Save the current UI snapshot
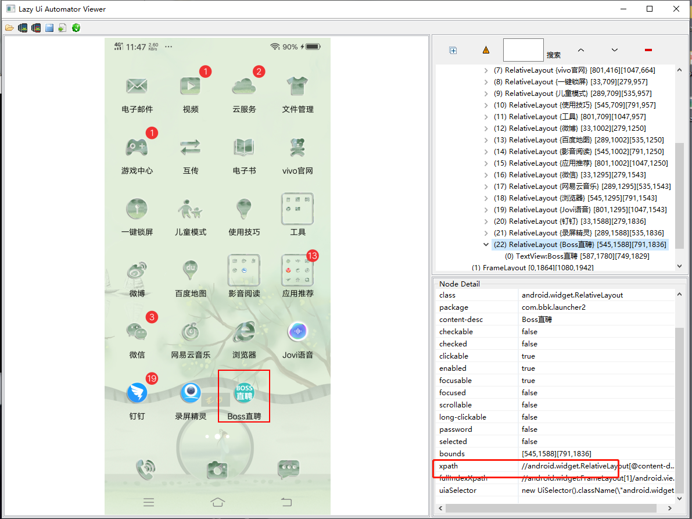Screen dimensions: 692x519 pos(49,27)
